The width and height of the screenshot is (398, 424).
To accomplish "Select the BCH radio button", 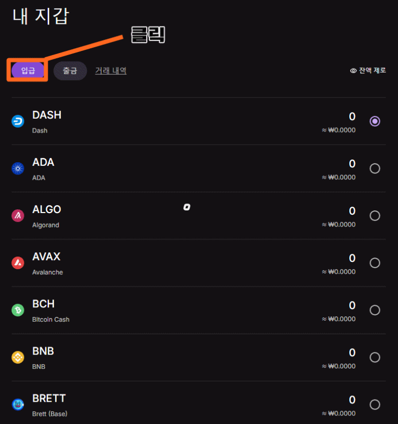I will point(375,310).
